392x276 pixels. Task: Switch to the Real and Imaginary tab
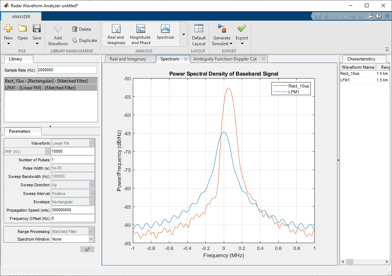(128, 59)
